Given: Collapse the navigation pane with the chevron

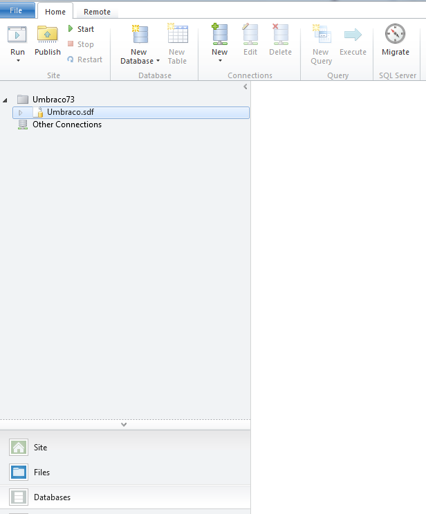Looking at the screenshot, I should [245, 86].
